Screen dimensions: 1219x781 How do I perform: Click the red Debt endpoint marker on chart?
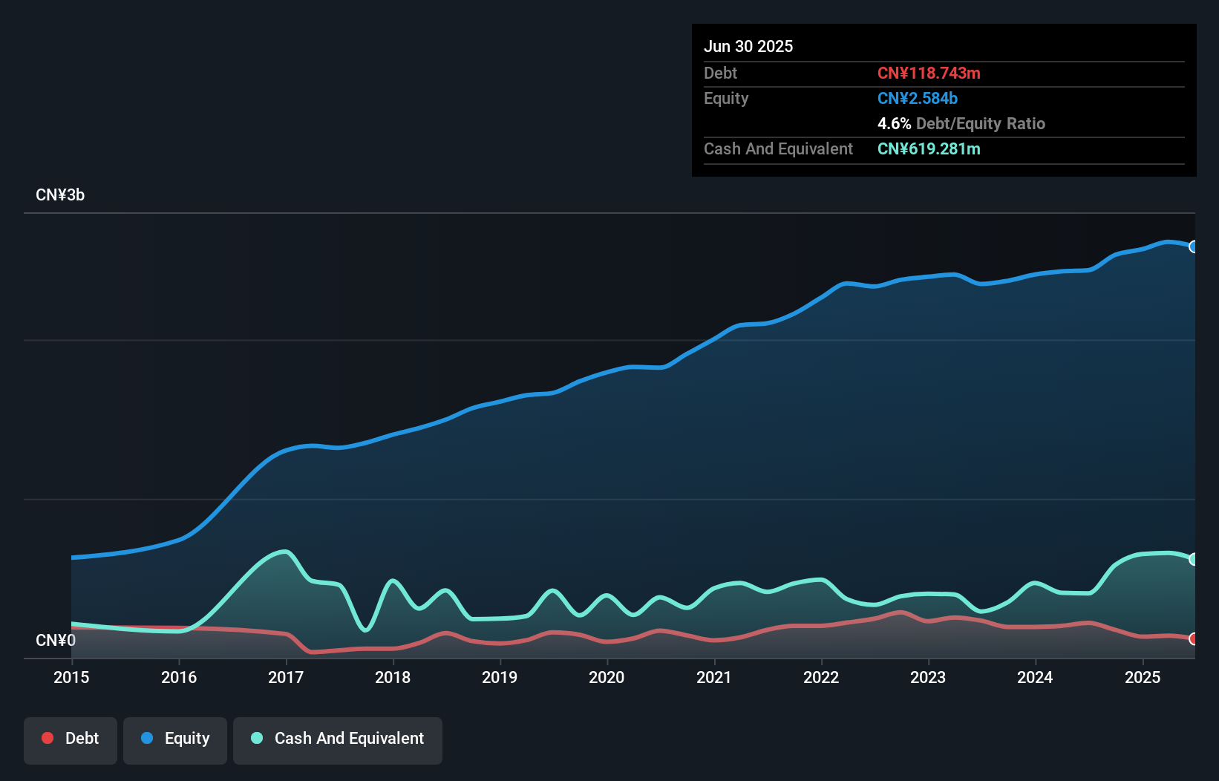pos(1193,638)
